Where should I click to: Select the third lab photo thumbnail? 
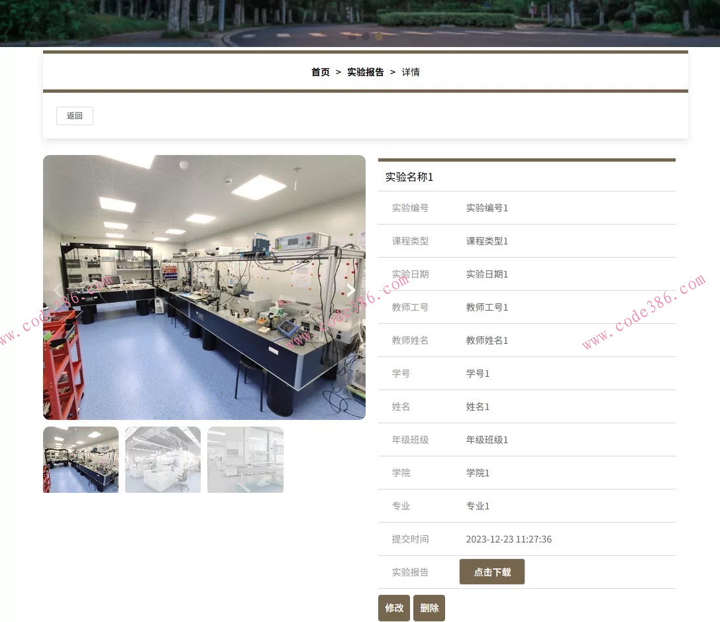pos(244,459)
